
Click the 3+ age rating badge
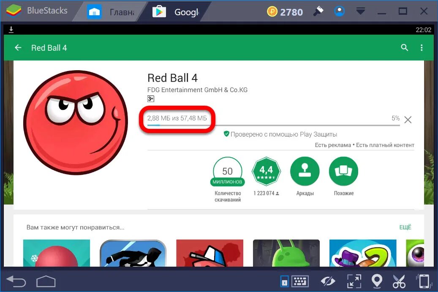point(150,98)
